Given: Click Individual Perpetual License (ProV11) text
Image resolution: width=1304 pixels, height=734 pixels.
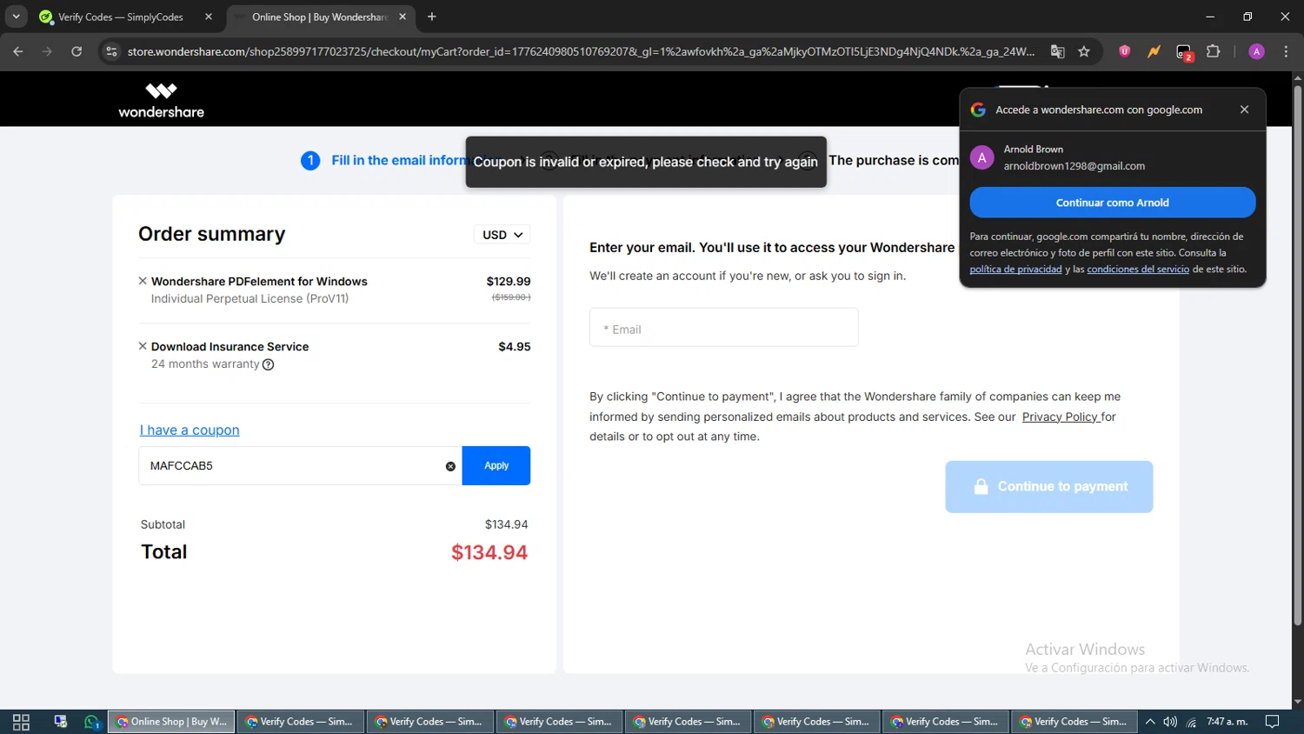Looking at the screenshot, I should [249, 298].
